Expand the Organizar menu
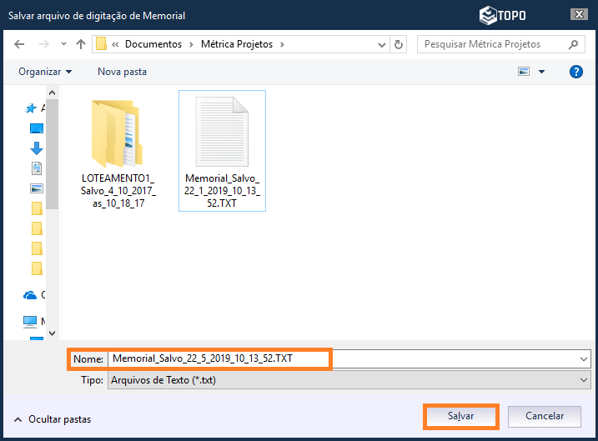 [45, 72]
